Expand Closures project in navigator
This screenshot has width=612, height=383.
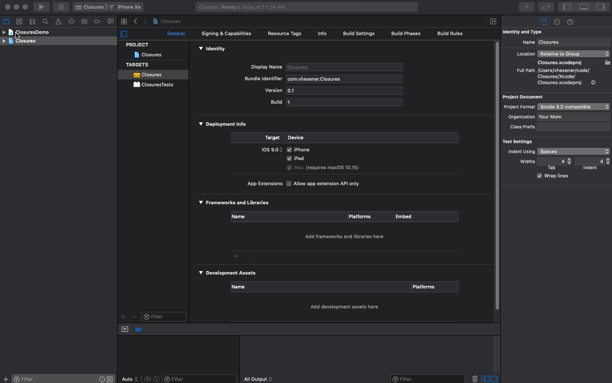(x=4, y=41)
